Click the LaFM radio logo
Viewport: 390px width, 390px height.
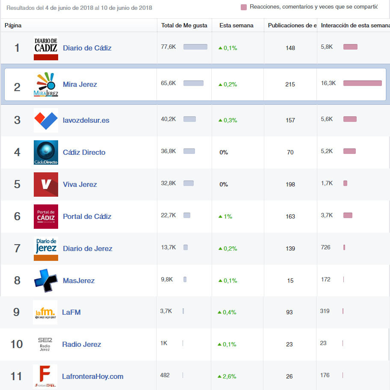[45, 312]
